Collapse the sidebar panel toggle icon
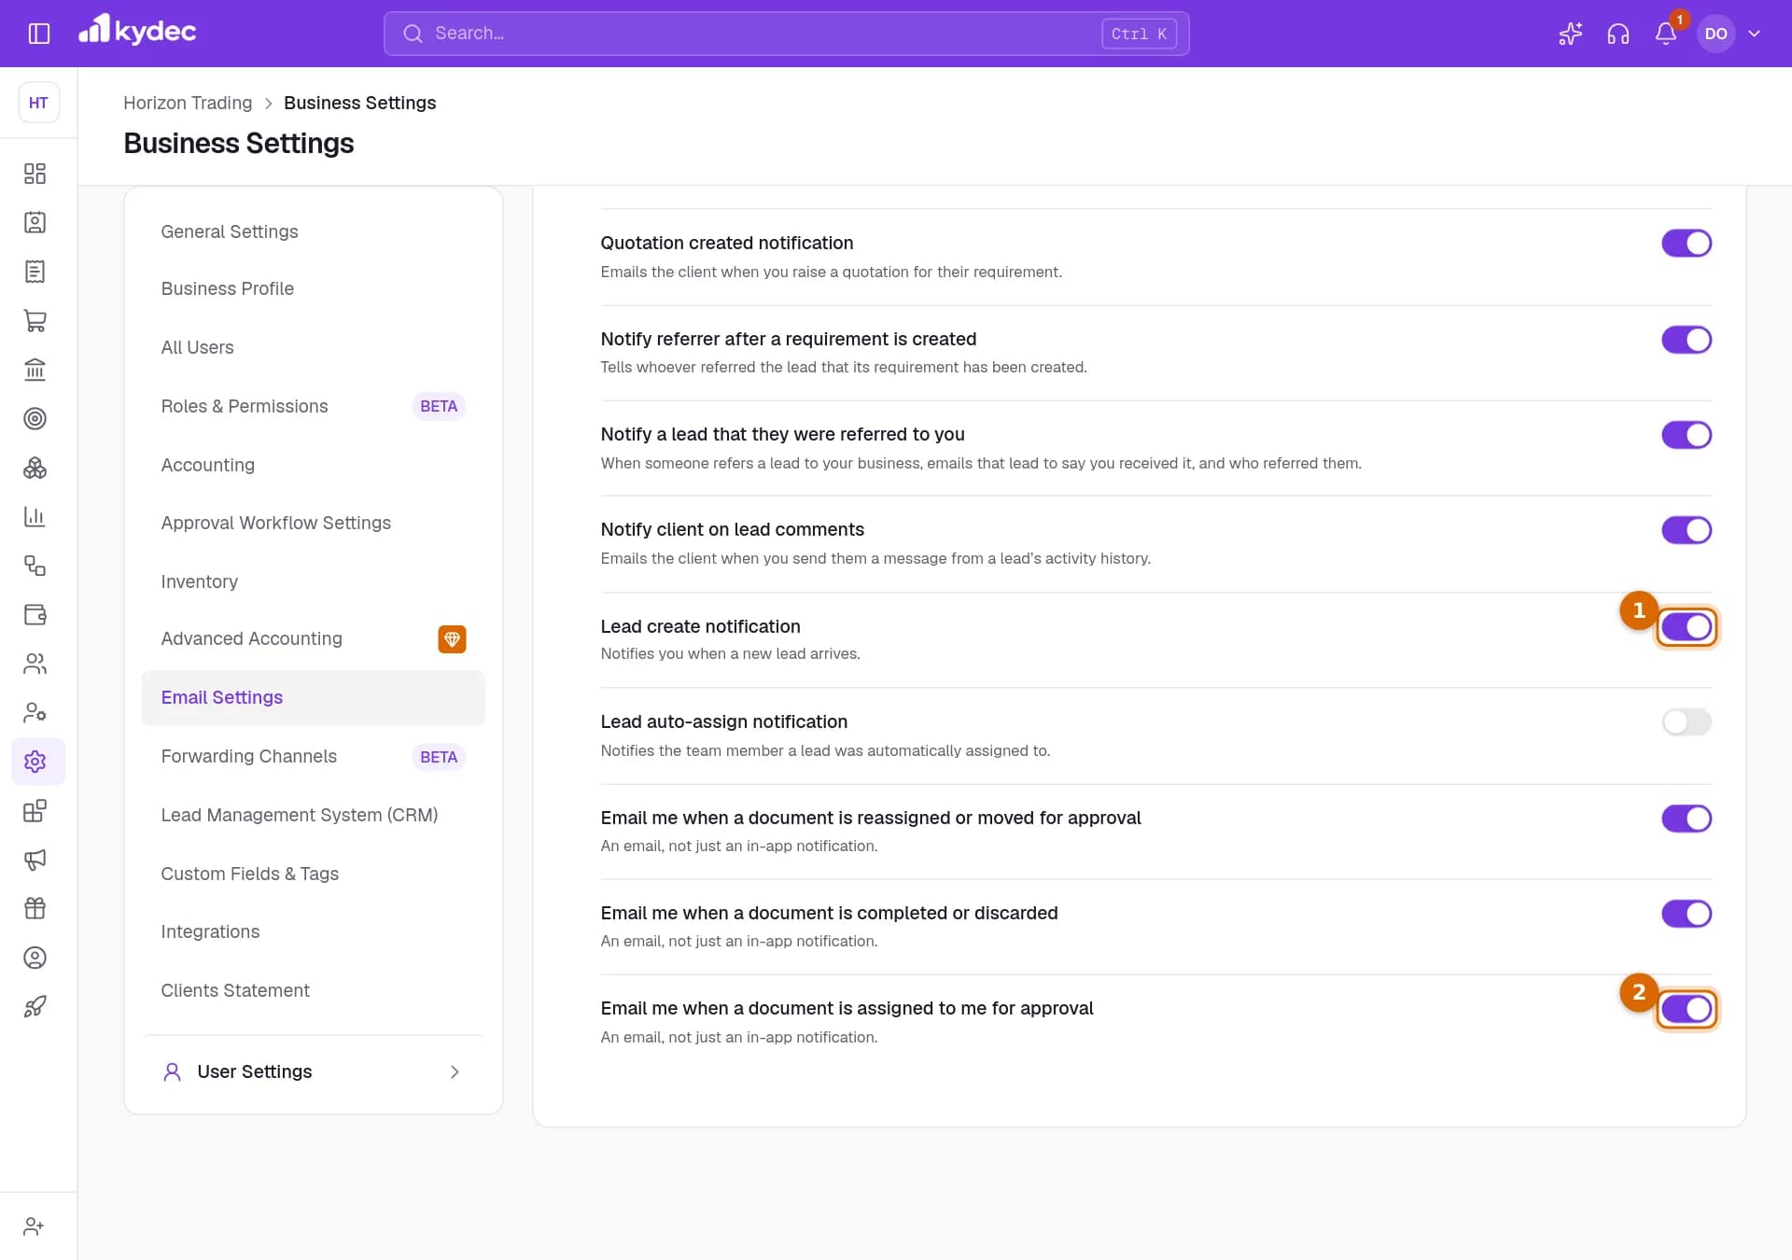Image resolution: width=1792 pixels, height=1260 pixels. coord(38,34)
